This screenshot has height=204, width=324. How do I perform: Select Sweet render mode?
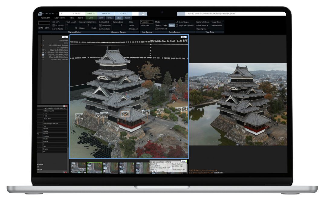tap(171, 25)
